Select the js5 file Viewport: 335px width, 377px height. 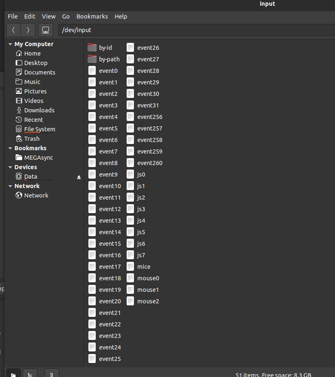136,232
